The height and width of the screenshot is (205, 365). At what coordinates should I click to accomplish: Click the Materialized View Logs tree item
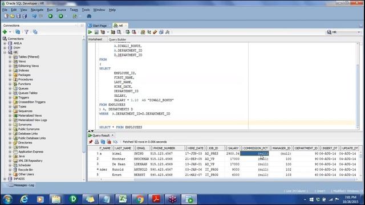point(33,120)
